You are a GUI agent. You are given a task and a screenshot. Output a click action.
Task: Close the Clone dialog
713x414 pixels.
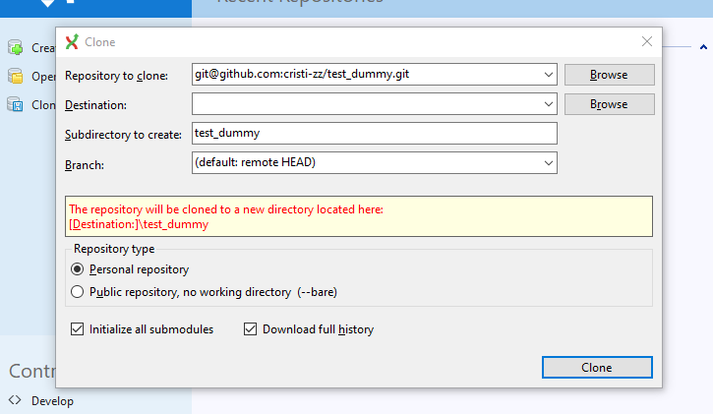click(x=646, y=41)
